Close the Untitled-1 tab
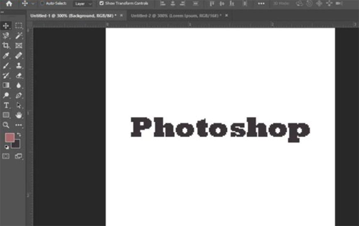The height and width of the screenshot is (226, 359). (x=121, y=16)
